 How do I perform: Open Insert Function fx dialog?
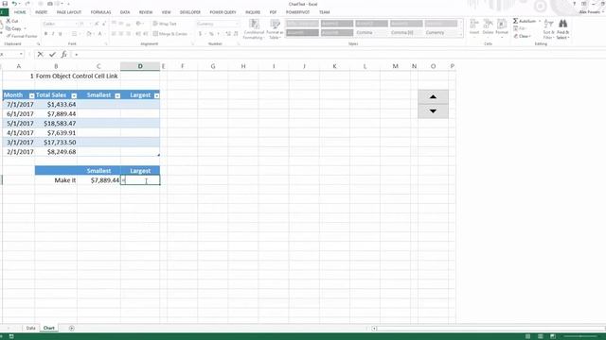pos(64,55)
